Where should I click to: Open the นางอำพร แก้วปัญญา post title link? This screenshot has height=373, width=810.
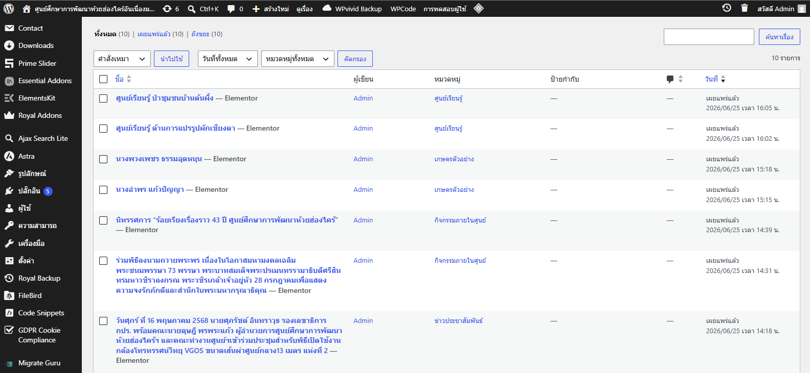coord(150,189)
